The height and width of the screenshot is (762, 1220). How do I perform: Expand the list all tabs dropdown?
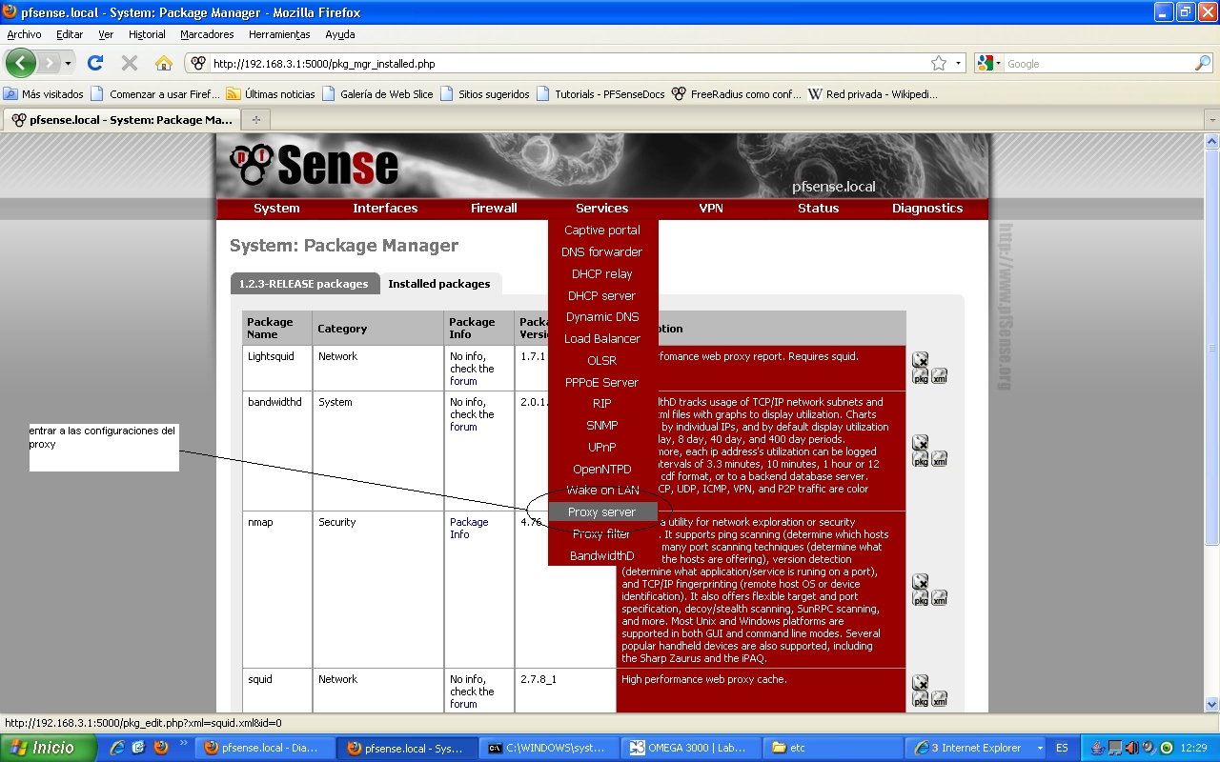(1211, 120)
